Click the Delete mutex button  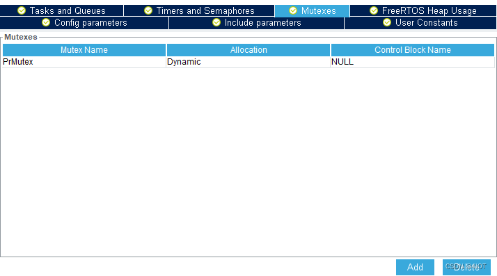[466, 267]
